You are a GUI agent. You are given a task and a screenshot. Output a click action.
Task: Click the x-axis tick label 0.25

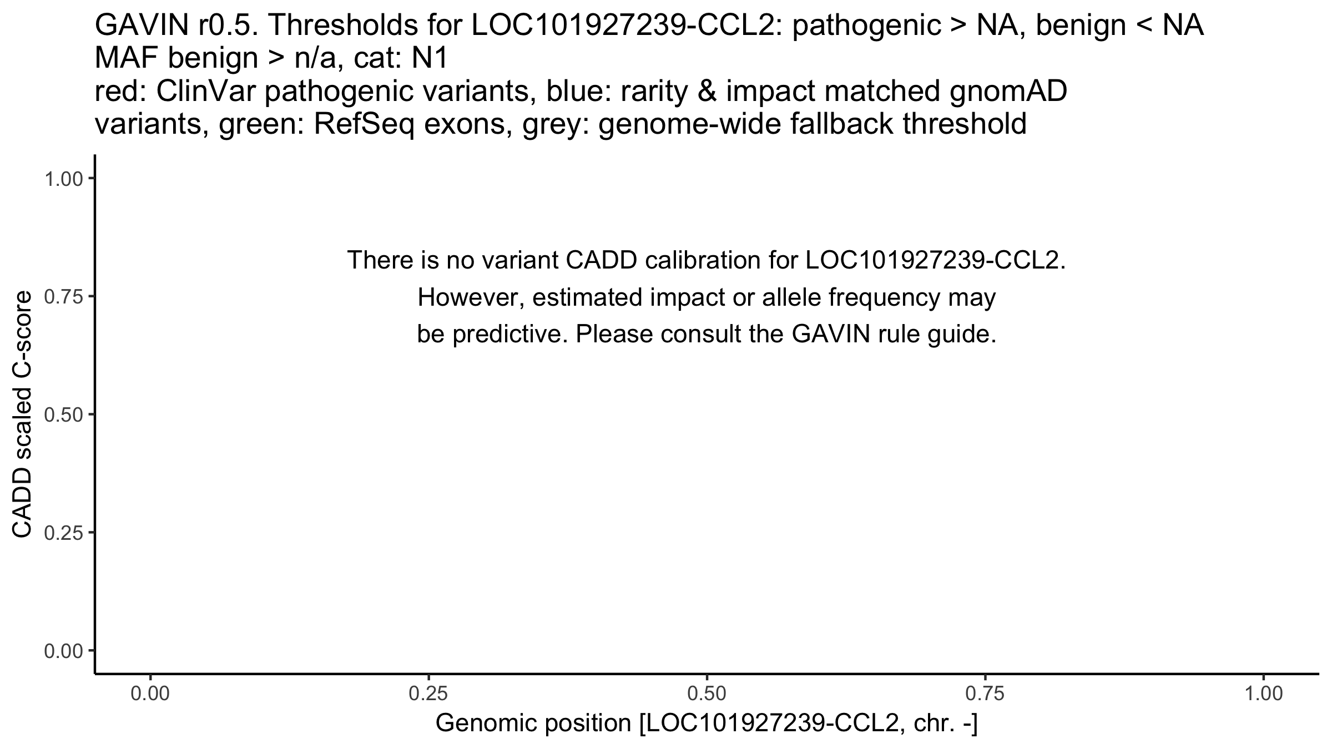point(429,694)
